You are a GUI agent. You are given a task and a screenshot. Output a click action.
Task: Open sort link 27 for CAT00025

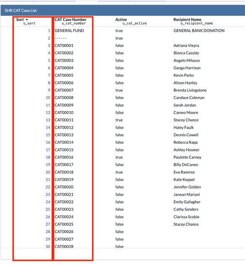48,224
